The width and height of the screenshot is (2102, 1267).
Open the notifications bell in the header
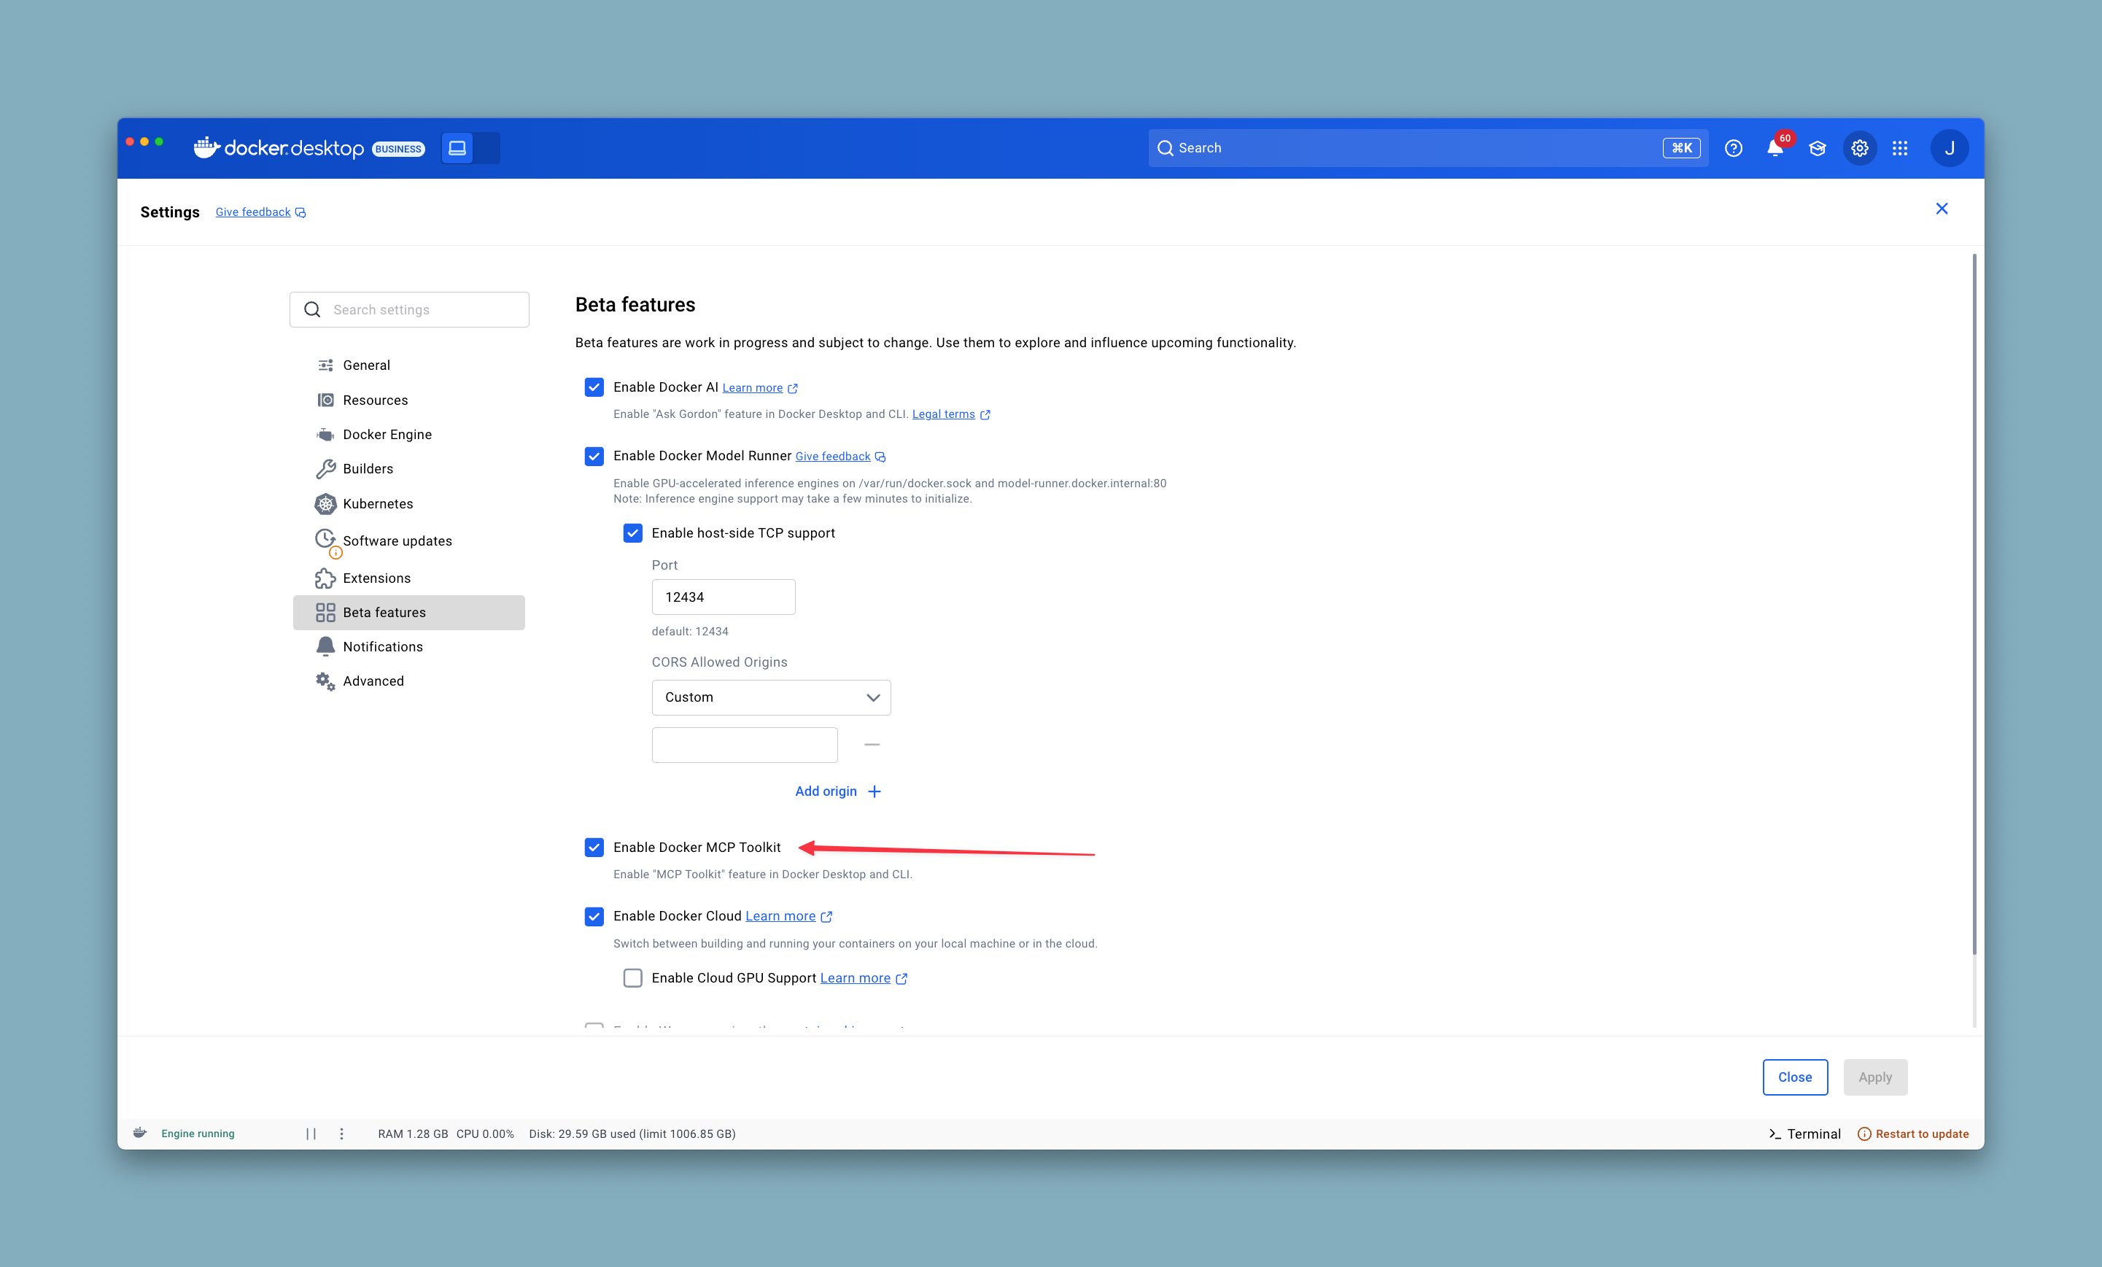pyautogui.click(x=1775, y=147)
